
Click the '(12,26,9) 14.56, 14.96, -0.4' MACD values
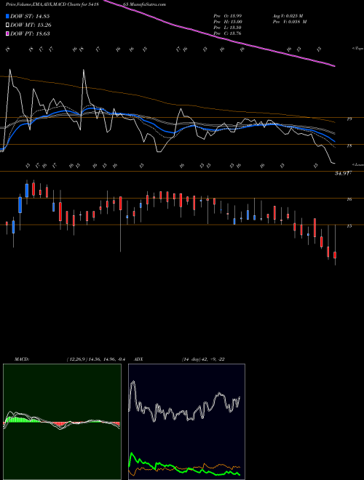(x=95, y=359)
